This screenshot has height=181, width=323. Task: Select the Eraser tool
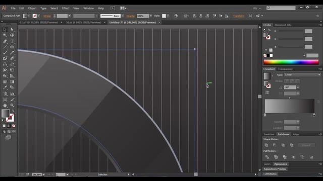point(12,58)
